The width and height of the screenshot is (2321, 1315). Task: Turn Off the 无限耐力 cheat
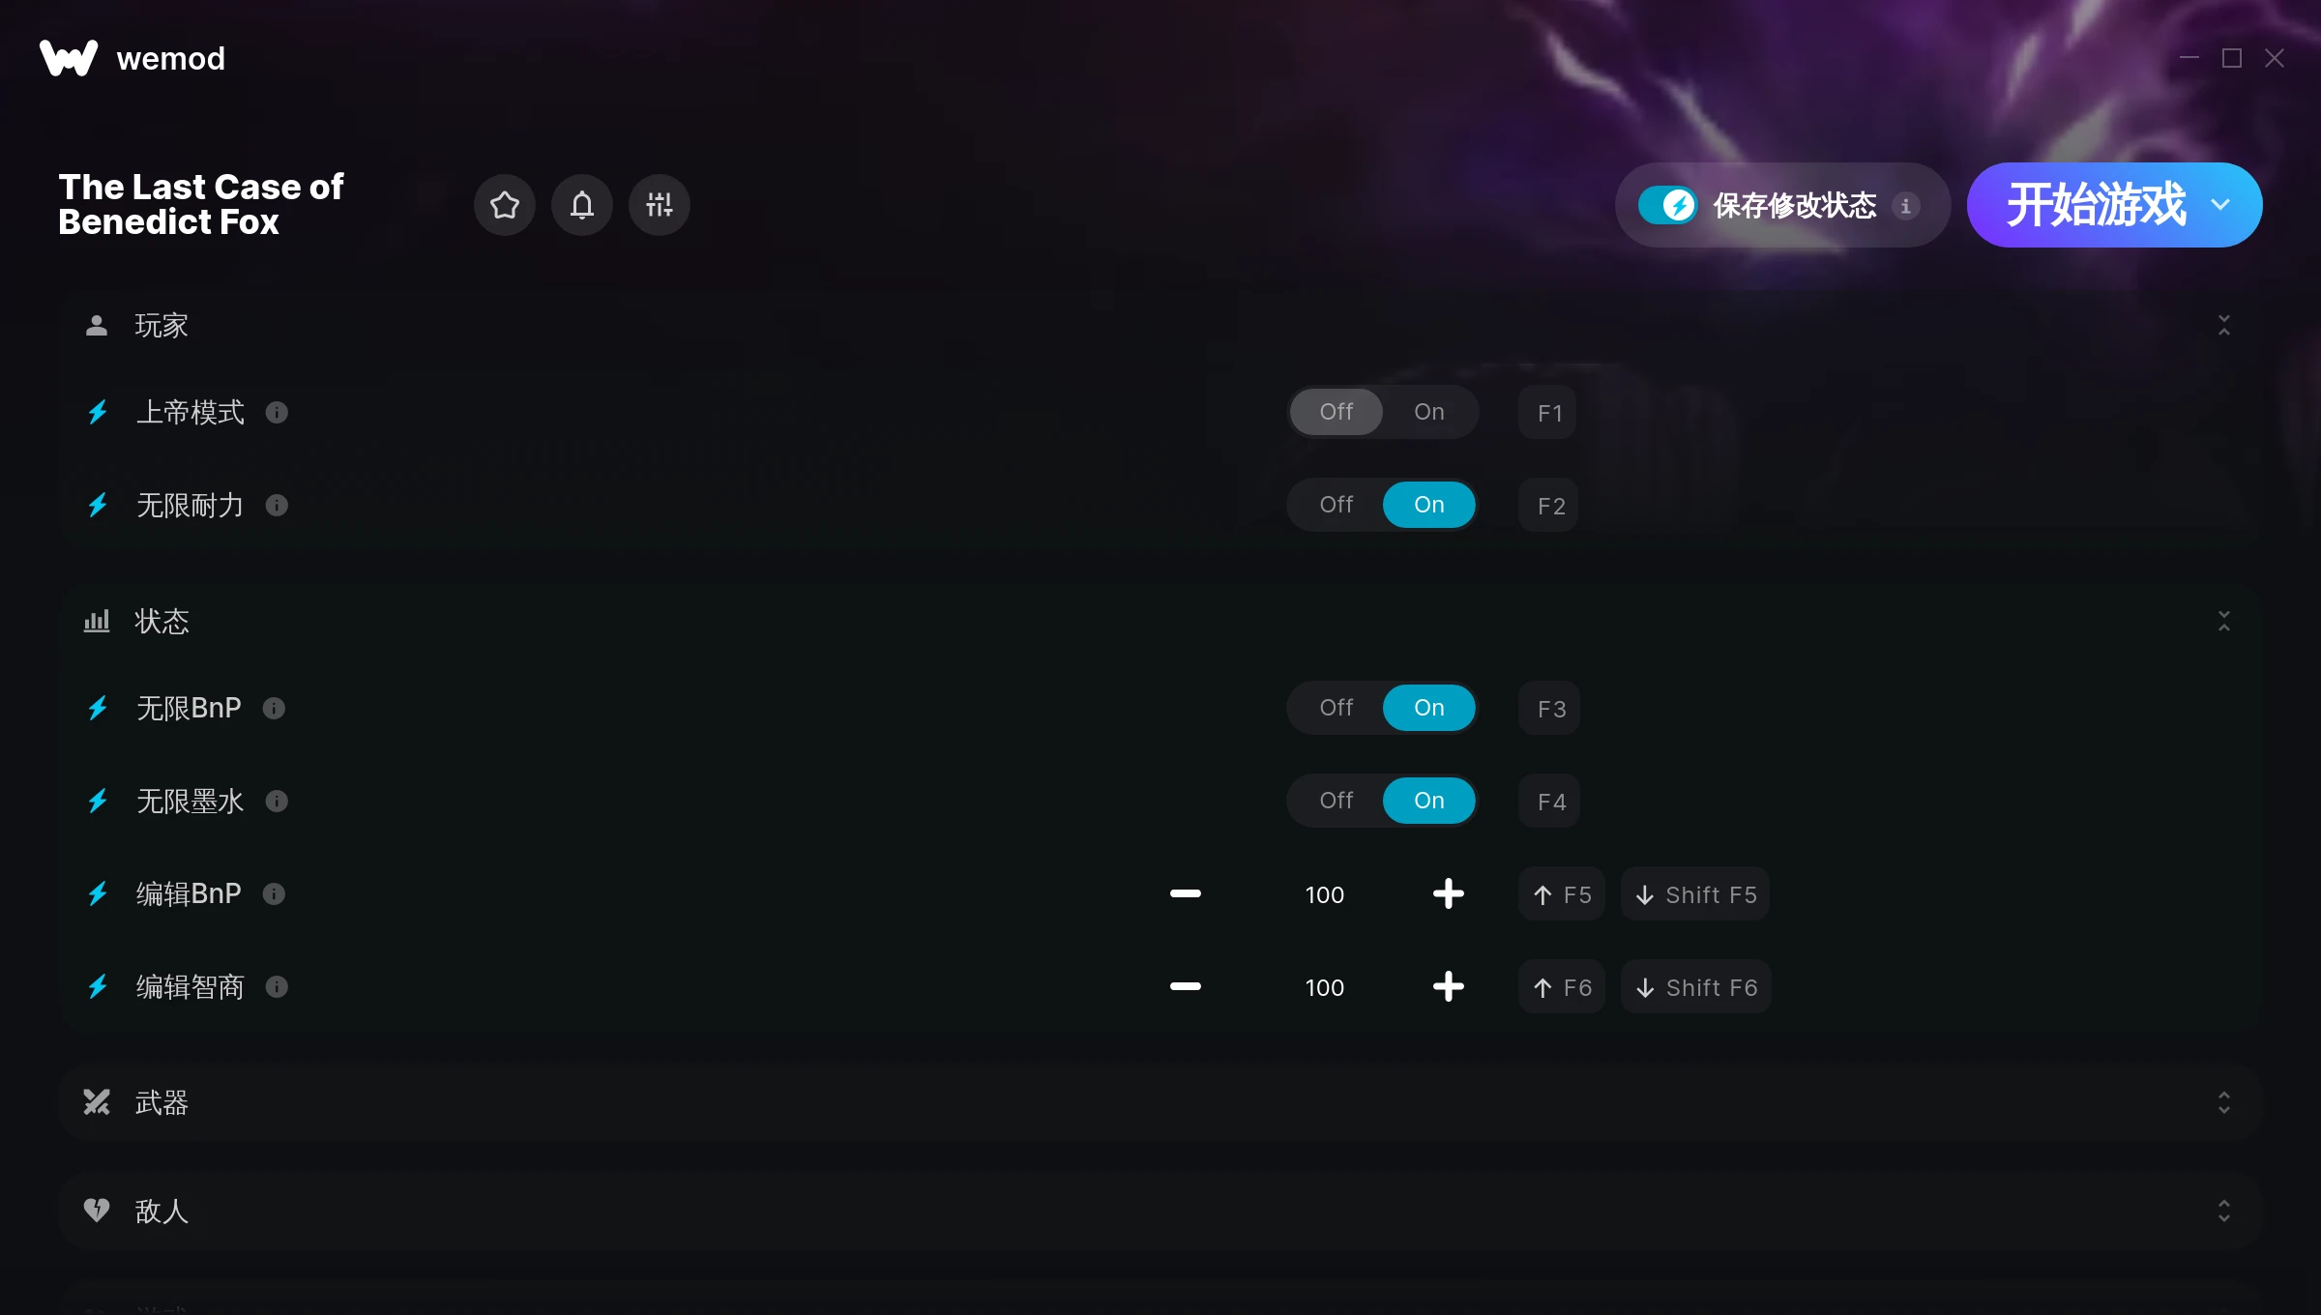pyautogui.click(x=1336, y=505)
